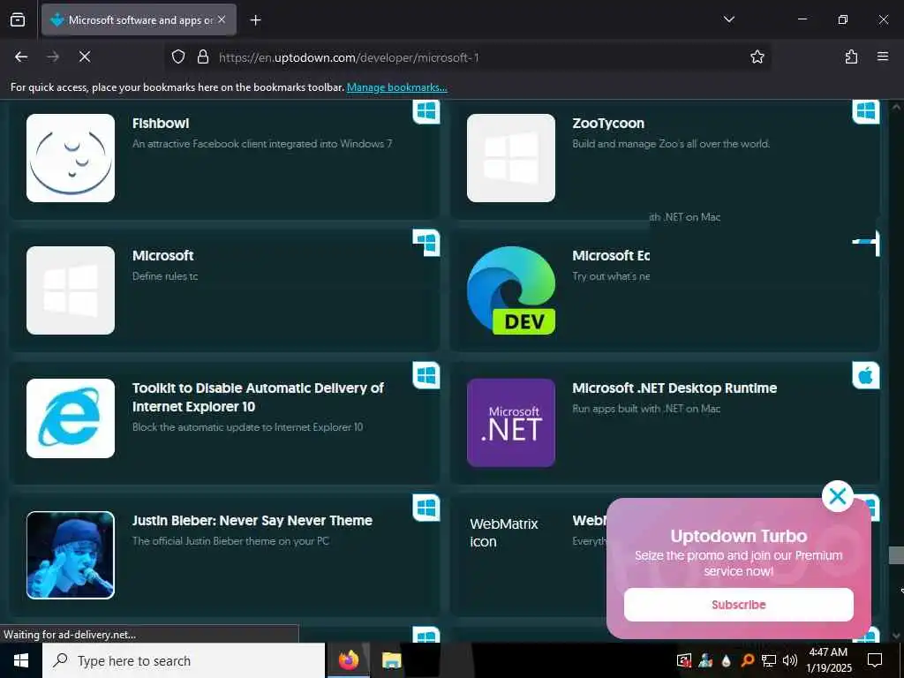Click the Microsoft placeholder Windows logo icon
Viewport: 904px width, 678px height.
(x=71, y=290)
